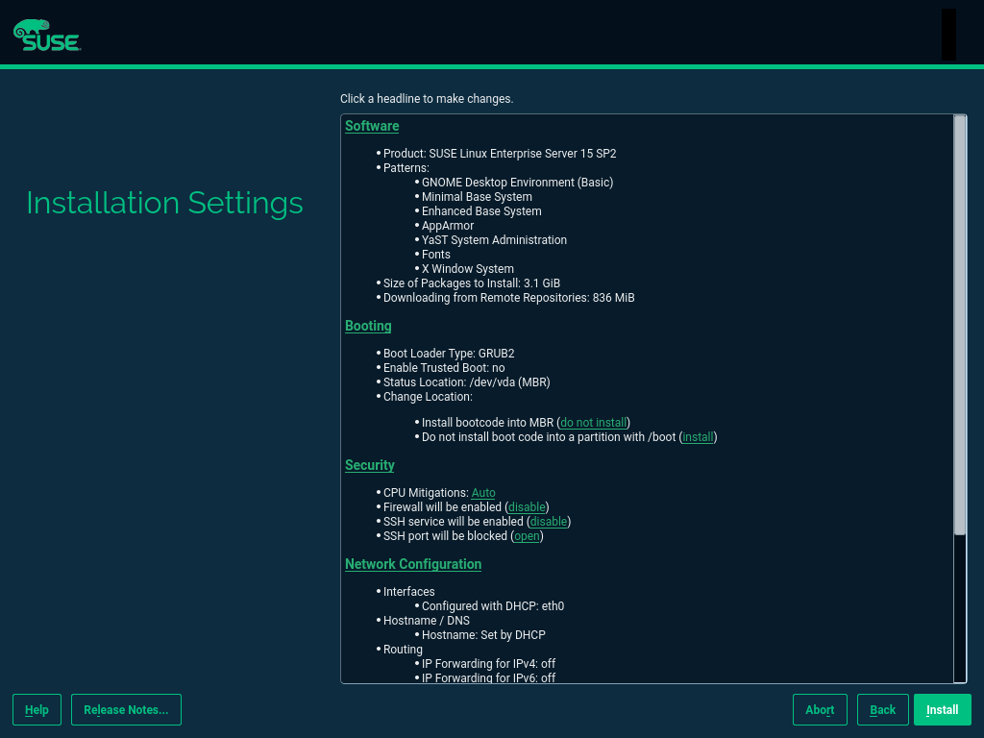Click 'do not install' for MBR bootcode

[594, 423]
